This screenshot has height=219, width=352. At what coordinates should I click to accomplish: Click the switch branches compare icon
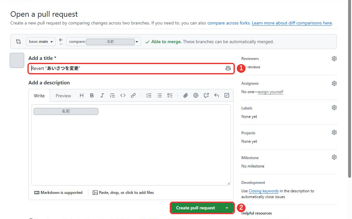click(18, 42)
